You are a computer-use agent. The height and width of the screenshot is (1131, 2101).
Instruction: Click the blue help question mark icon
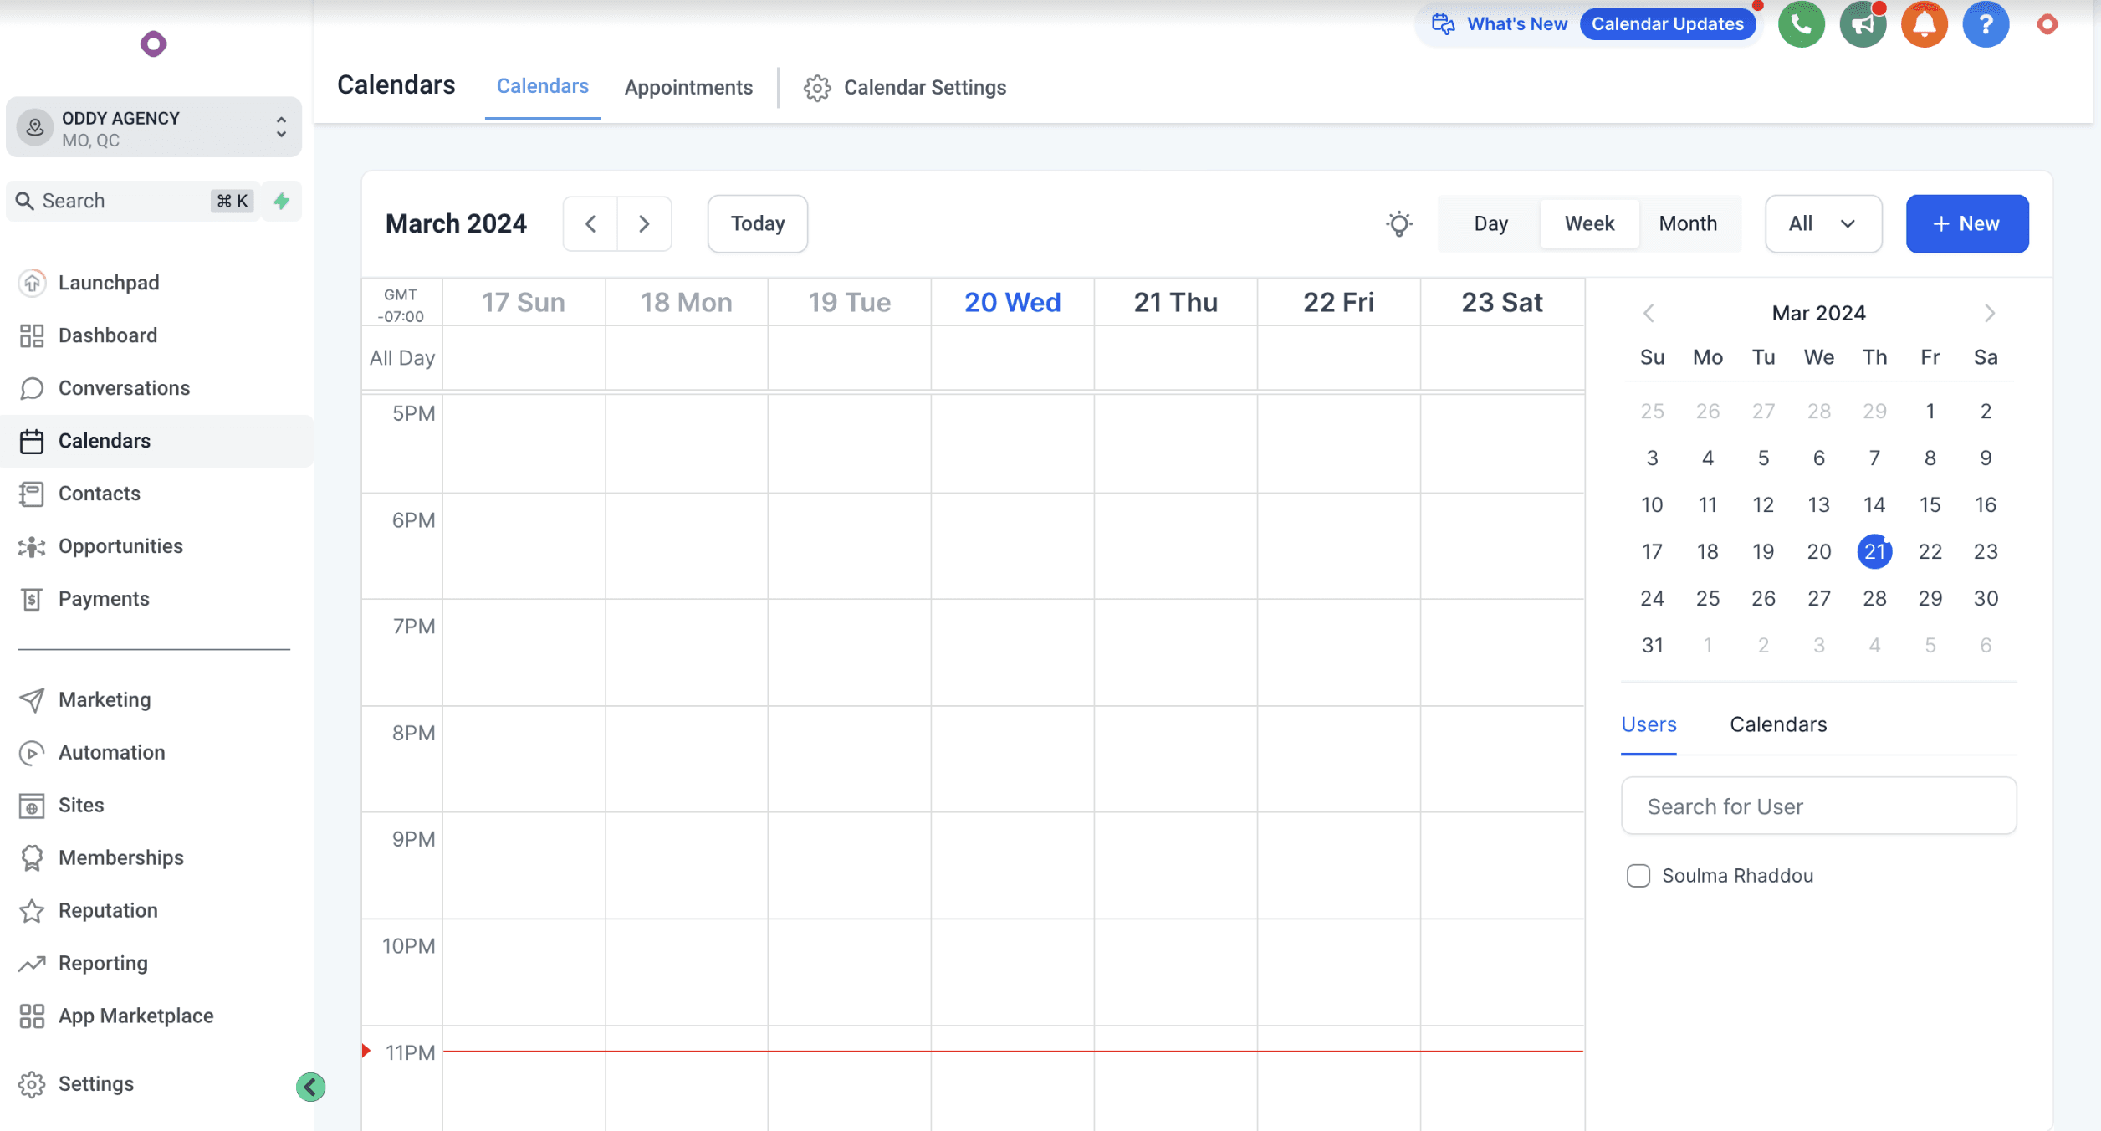[x=1985, y=24]
